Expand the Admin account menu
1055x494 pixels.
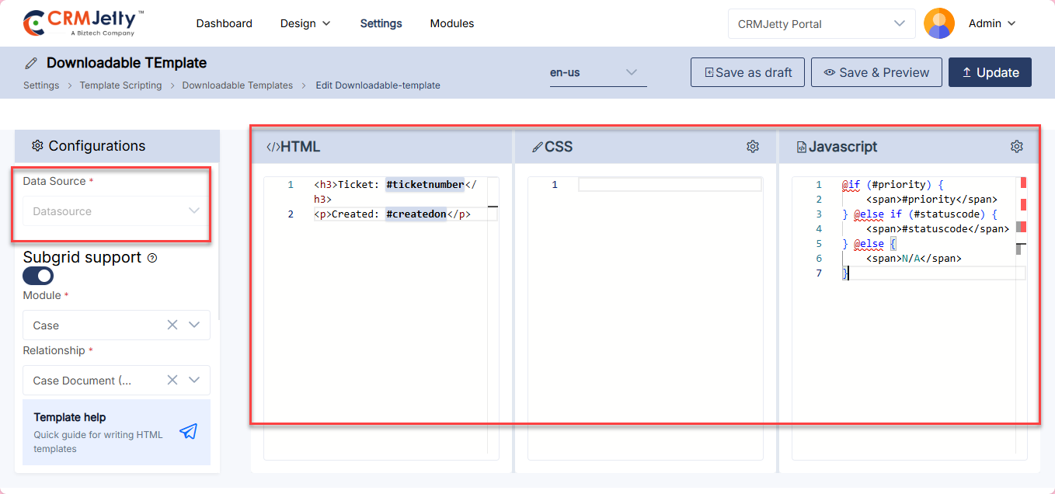(992, 23)
